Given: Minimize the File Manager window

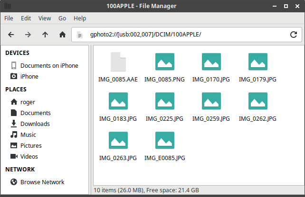Looking at the screenshot, I should coord(275,6).
